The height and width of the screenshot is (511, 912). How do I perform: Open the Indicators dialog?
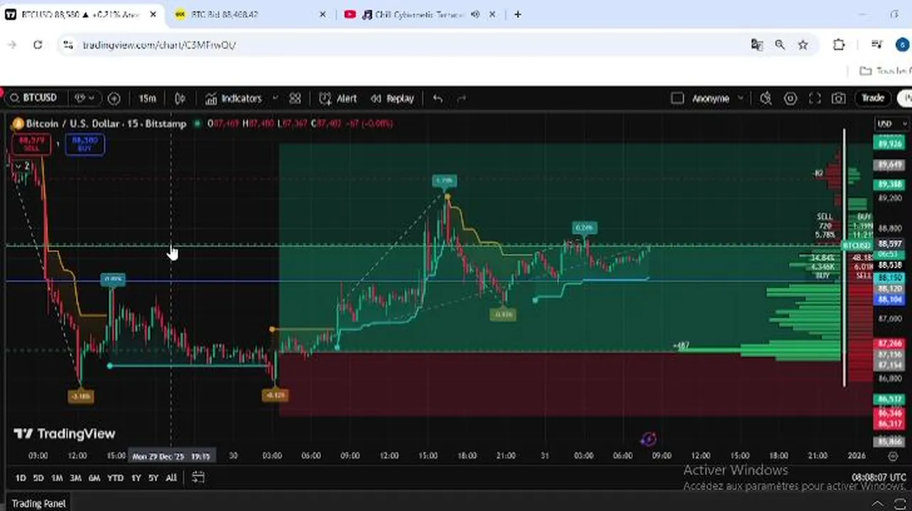pyautogui.click(x=234, y=99)
